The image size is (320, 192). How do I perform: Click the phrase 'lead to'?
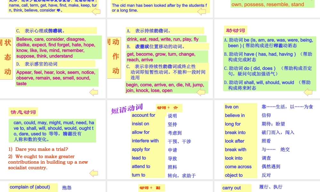139,158
